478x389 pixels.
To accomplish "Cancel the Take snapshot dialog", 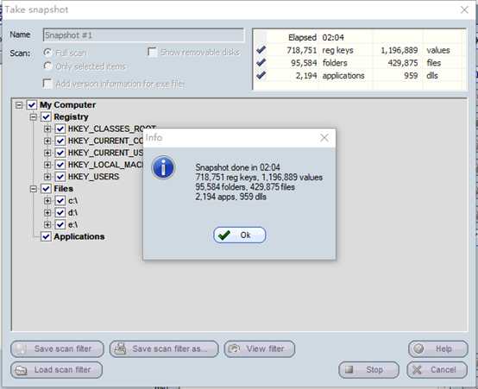I will tap(437, 370).
